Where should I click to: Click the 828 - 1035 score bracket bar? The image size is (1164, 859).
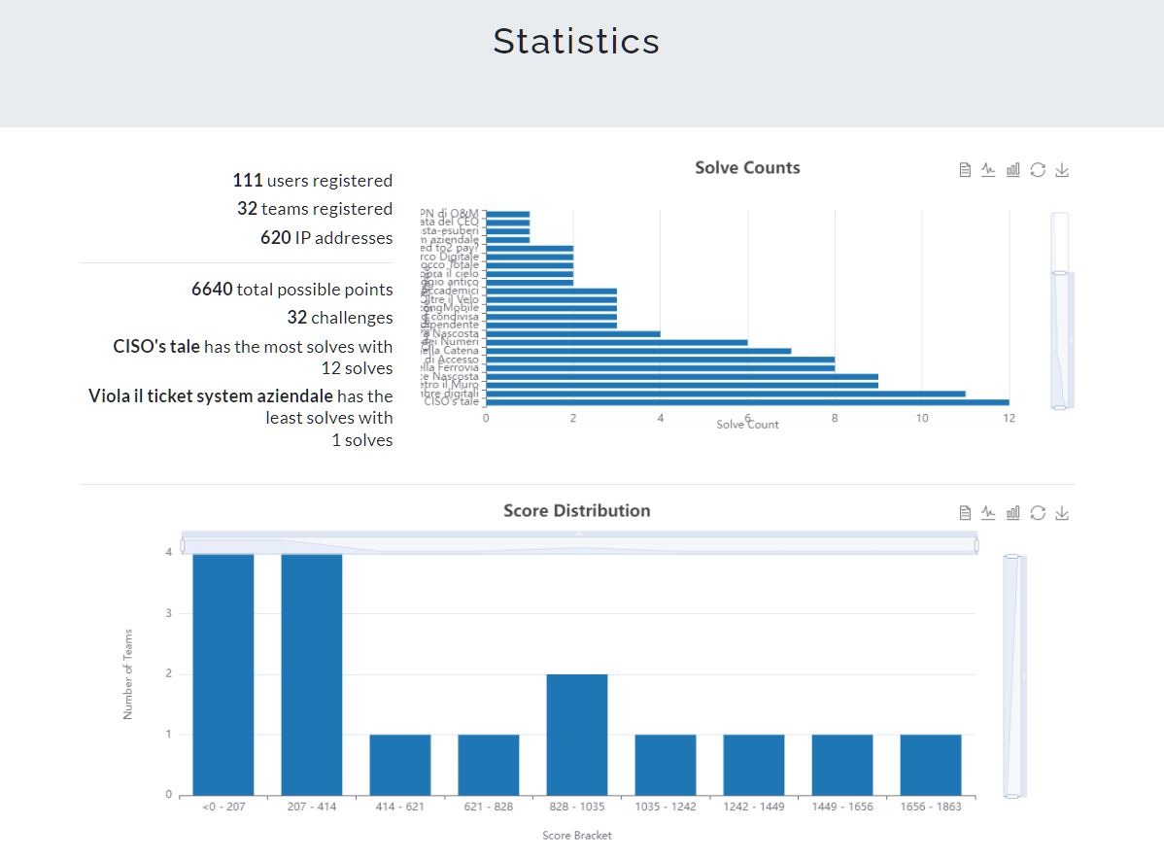577,735
